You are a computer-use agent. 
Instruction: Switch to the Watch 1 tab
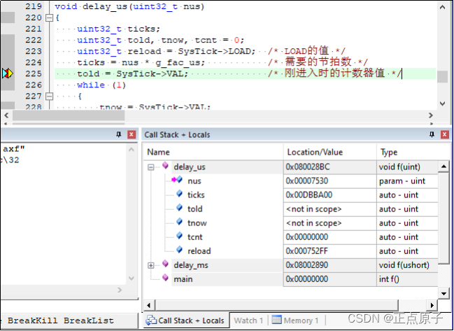tap(248, 321)
